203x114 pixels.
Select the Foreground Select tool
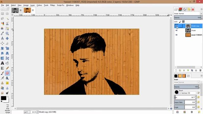[x=2, y=28]
